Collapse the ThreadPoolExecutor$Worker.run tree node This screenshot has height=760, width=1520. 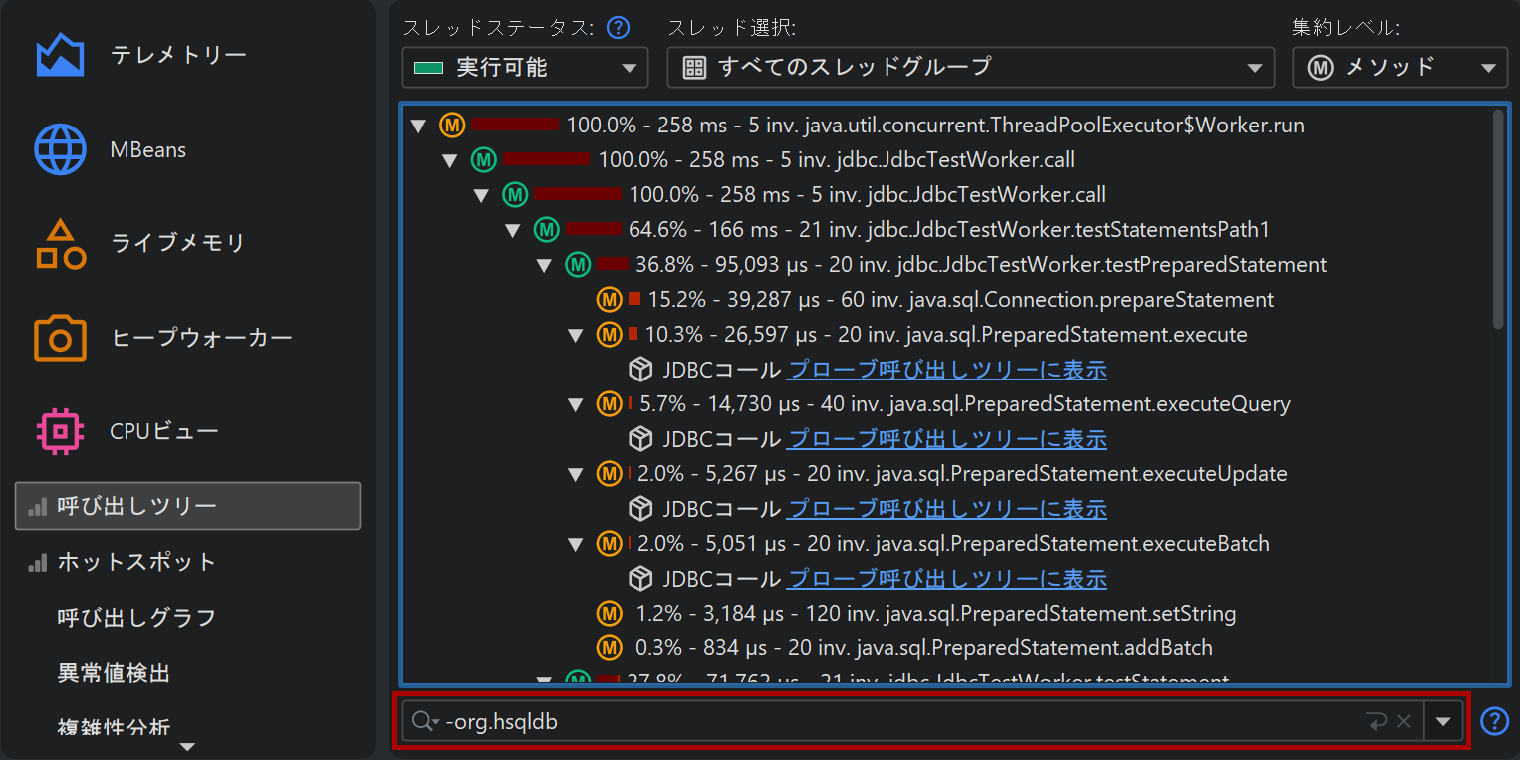coord(418,126)
